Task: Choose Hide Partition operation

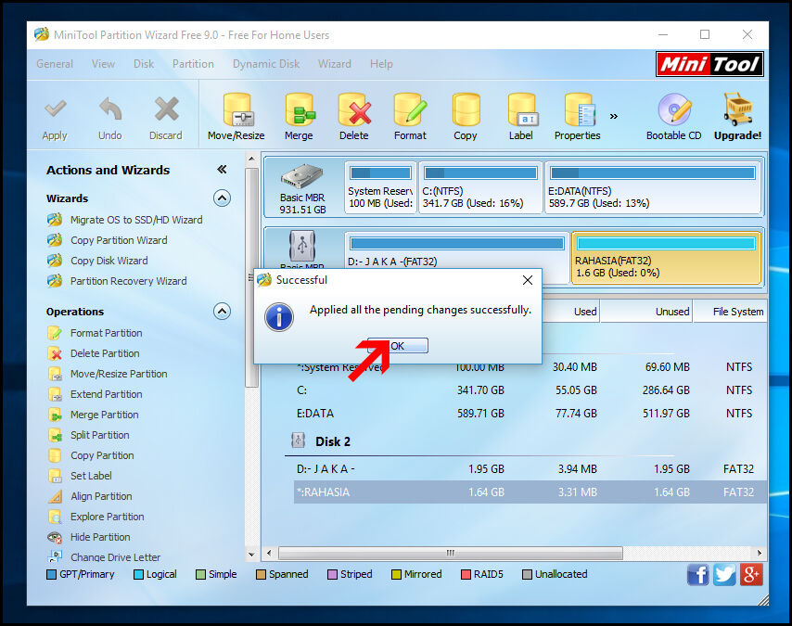Action: 100,537
